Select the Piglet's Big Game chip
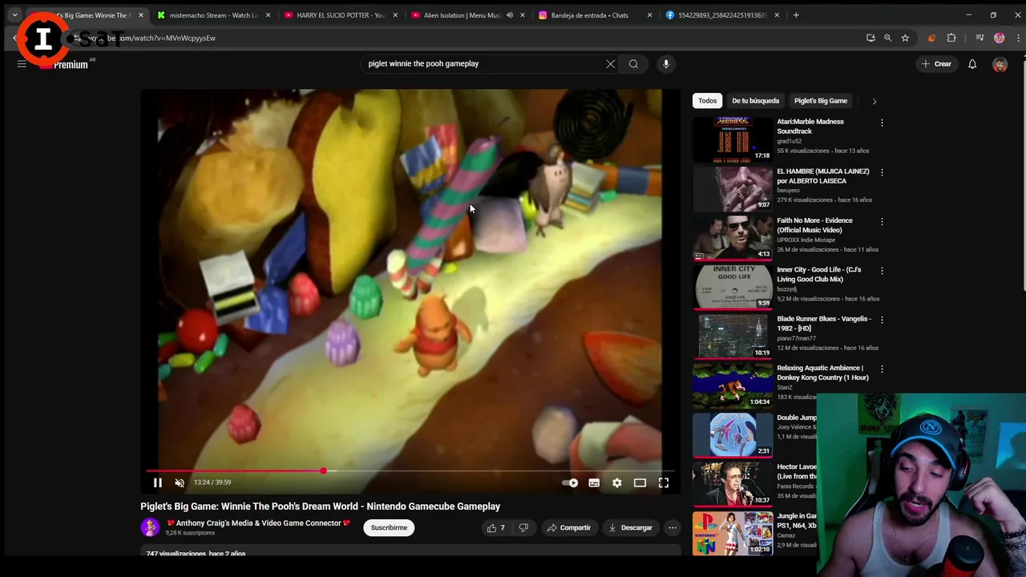Image resolution: width=1026 pixels, height=577 pixels. pyautogui.click(x=820, y=101)
